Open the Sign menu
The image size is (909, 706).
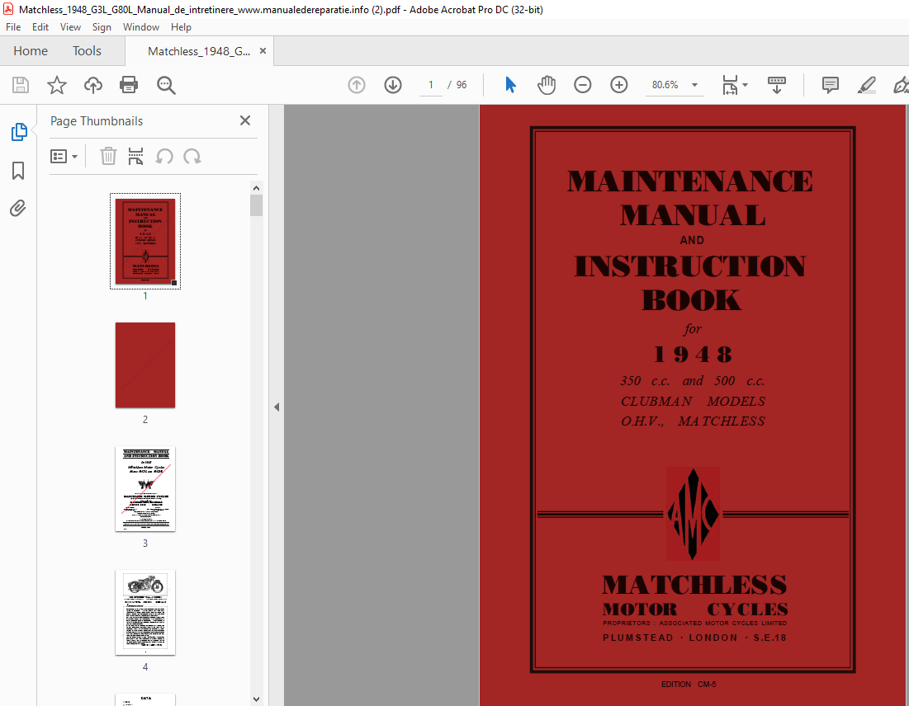(x=102, y=27)
